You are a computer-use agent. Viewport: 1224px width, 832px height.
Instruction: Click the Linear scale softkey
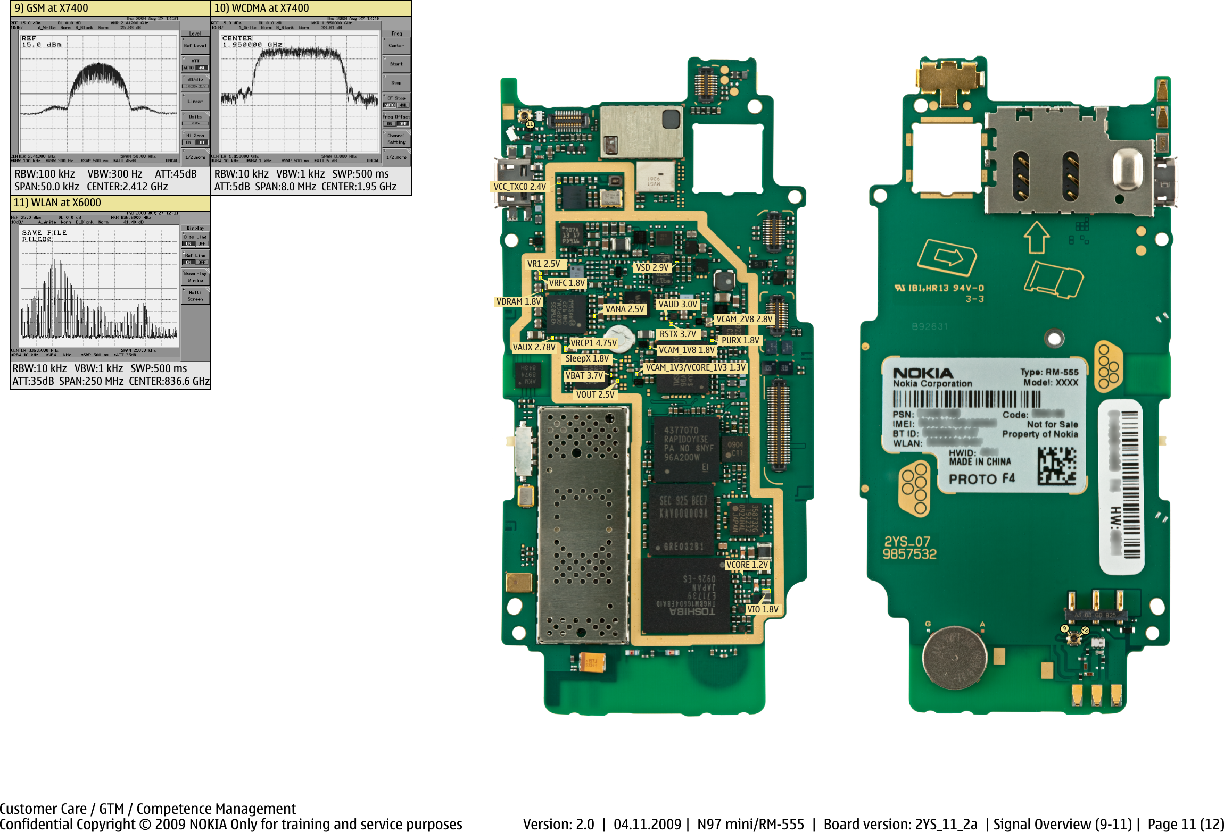(195, 101)
